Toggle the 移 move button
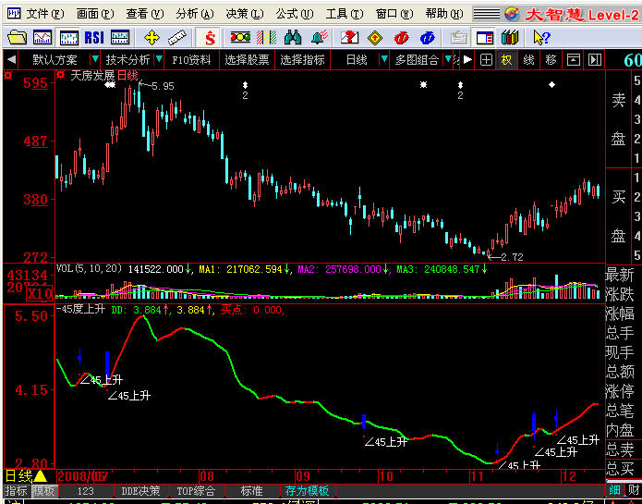Image resolution: width=642 pixels, height=504 pixels. [x=551, y=60]
